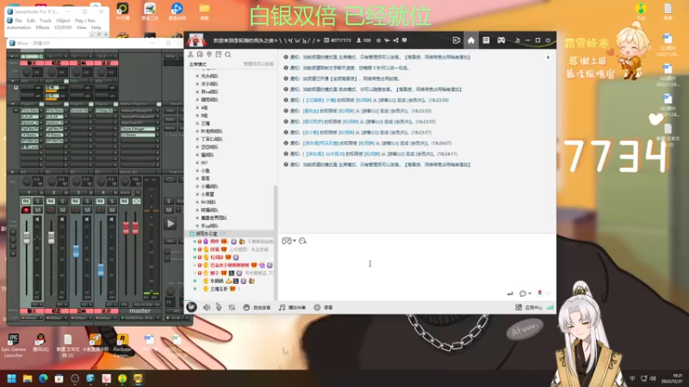The image size is (689, 387).
Task: Click the left red master fader handle
Action: pos(126,228)
